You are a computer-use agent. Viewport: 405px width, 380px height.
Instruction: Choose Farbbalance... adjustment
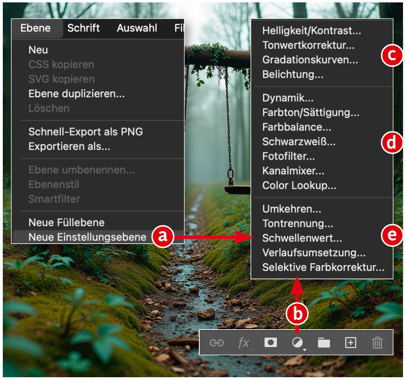(297, 127)
